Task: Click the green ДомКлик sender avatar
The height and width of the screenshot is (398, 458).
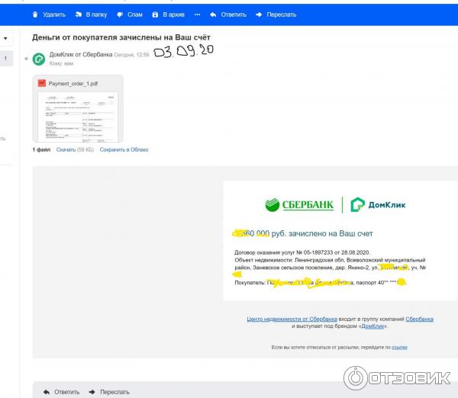Action: click(39, 59)
